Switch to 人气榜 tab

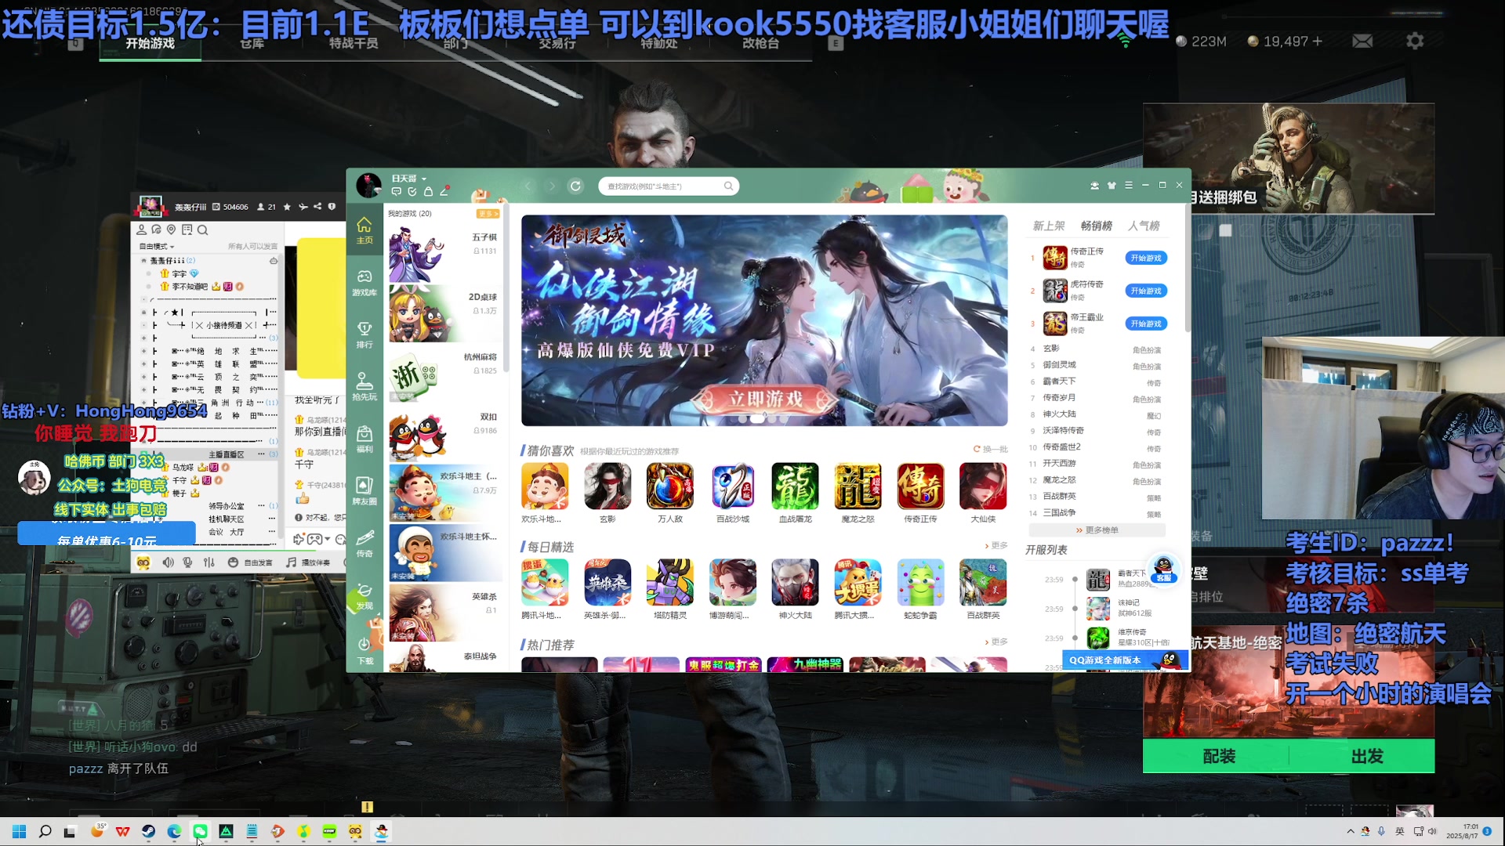(x=1144, y=226)
